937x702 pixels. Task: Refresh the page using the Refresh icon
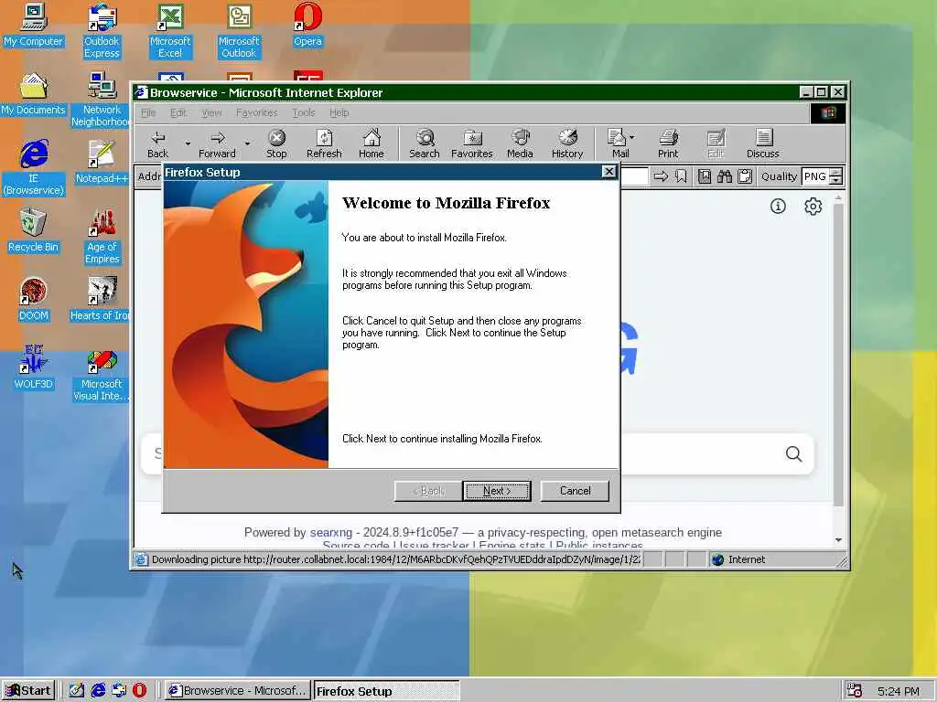324,144
